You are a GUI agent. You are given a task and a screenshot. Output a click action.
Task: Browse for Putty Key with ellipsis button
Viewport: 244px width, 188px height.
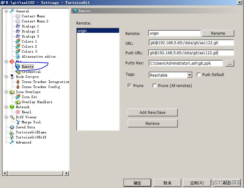[x=230, y=63]
